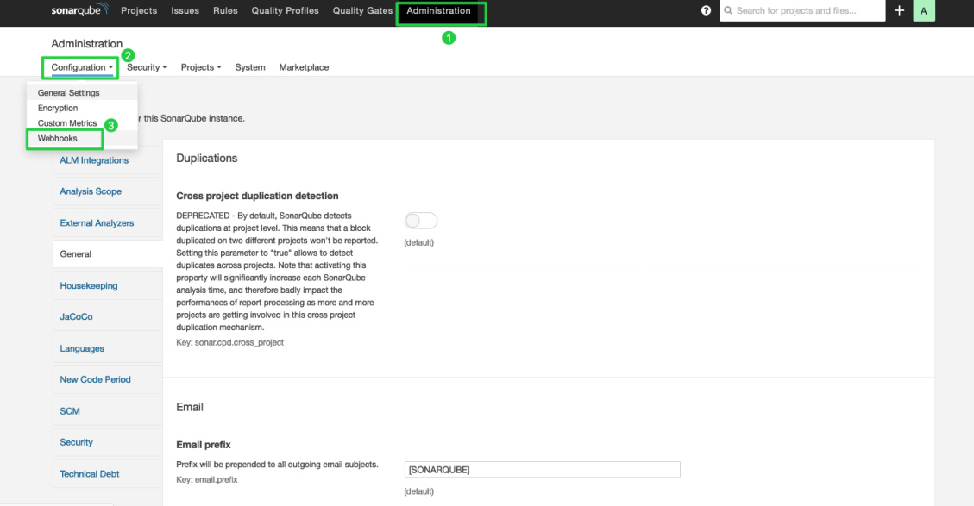This screenshot has width=974, height=506.
Task: Open the System administration tab
Action: (249, 66)
